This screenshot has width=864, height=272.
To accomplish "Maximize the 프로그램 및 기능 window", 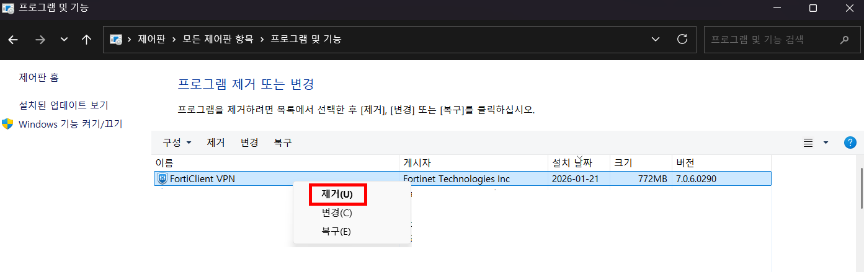I will (813, 8).
